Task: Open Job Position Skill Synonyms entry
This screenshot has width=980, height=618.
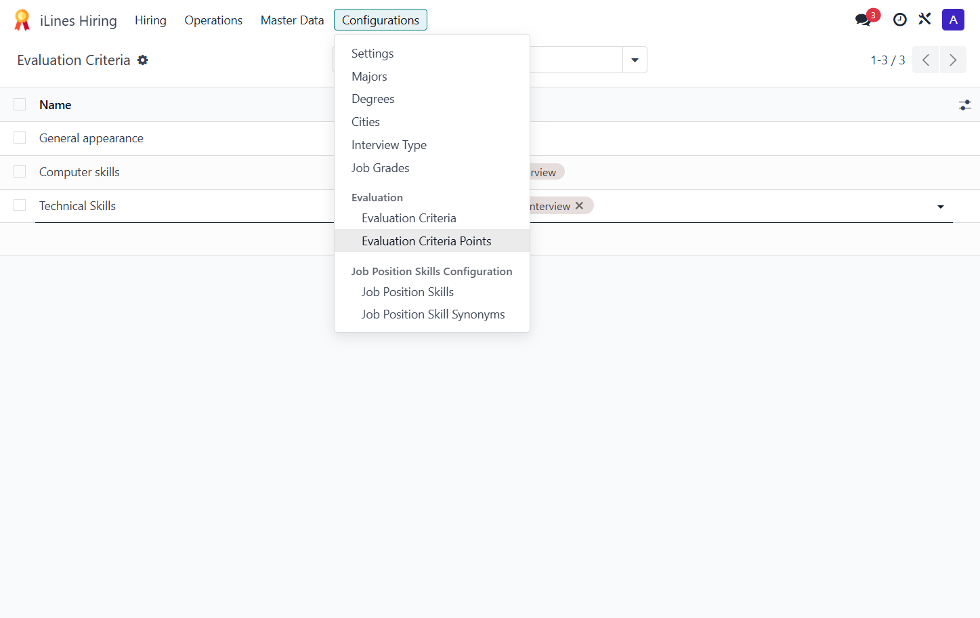Action: tap(433, 314)
